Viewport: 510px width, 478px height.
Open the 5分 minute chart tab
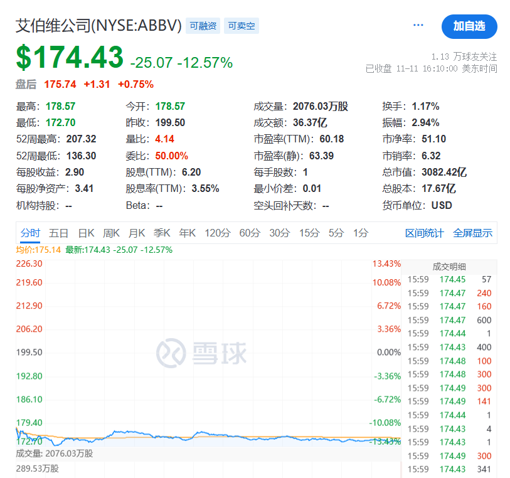[336, 233]
